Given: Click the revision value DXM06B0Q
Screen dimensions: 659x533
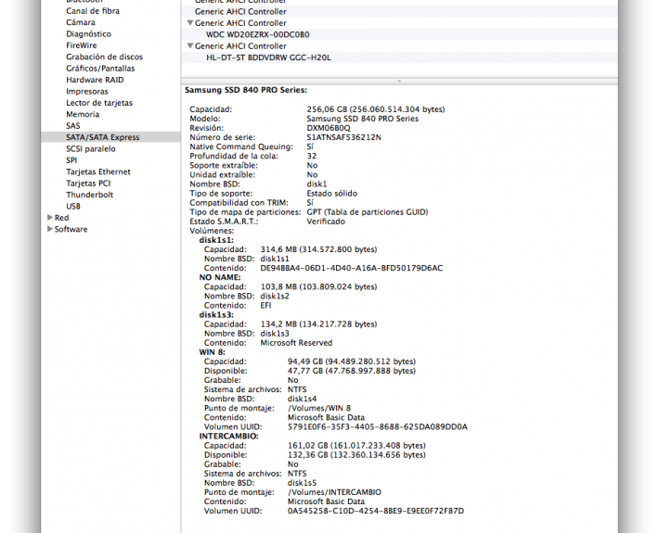Looking at the screenshot, I should (329, 128).
